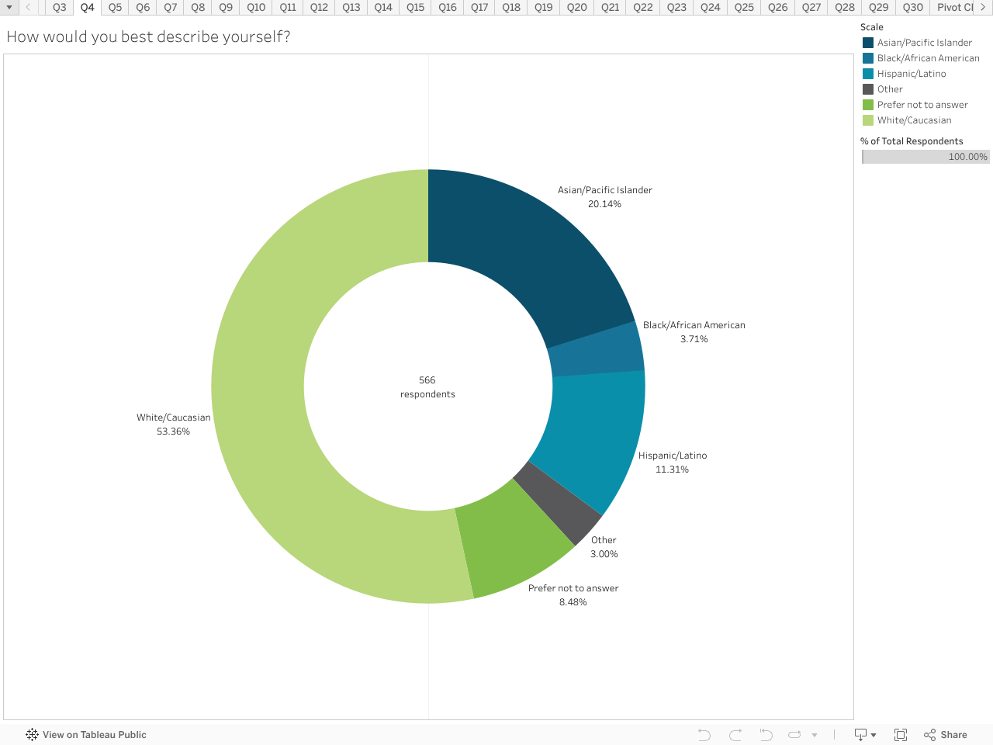
Task: Click the Revert view icon
Action: (x=766, y=735)
